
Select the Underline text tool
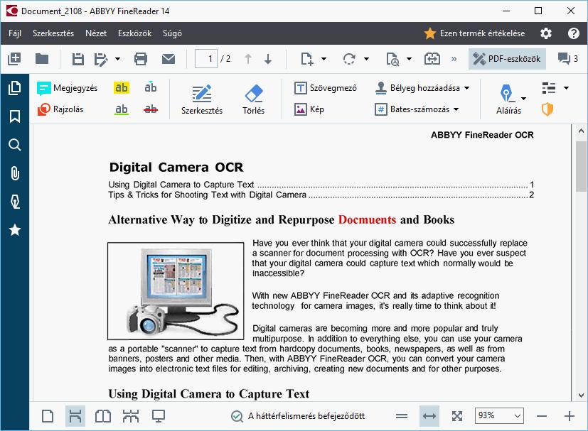point(121,109)
